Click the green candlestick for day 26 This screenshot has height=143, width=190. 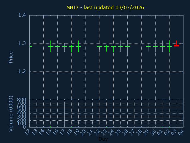click(x=127, y=48)
